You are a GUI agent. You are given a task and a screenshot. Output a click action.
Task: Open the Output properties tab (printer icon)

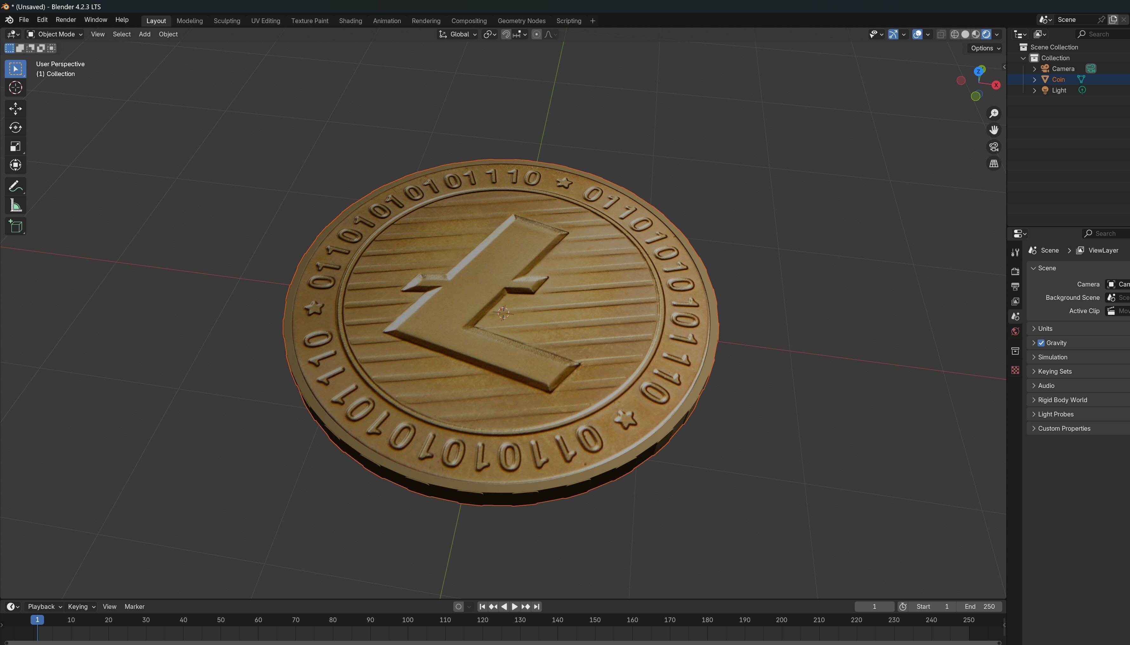point(1015,286)
